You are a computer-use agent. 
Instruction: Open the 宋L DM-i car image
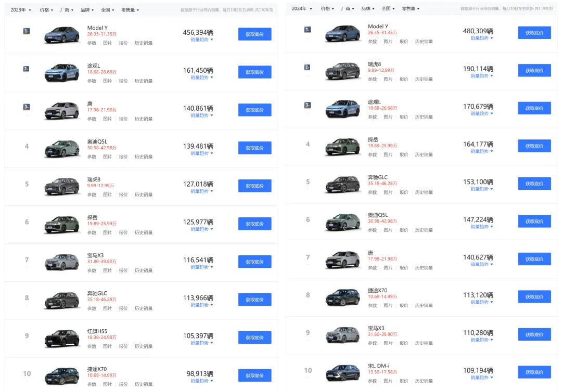(x=342, y=372)
